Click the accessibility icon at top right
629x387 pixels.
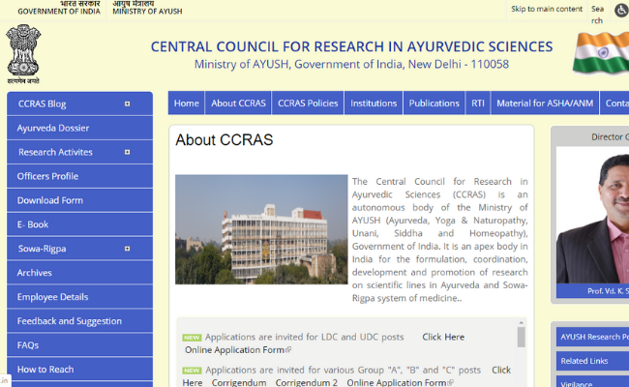click(x=620, y=10)
